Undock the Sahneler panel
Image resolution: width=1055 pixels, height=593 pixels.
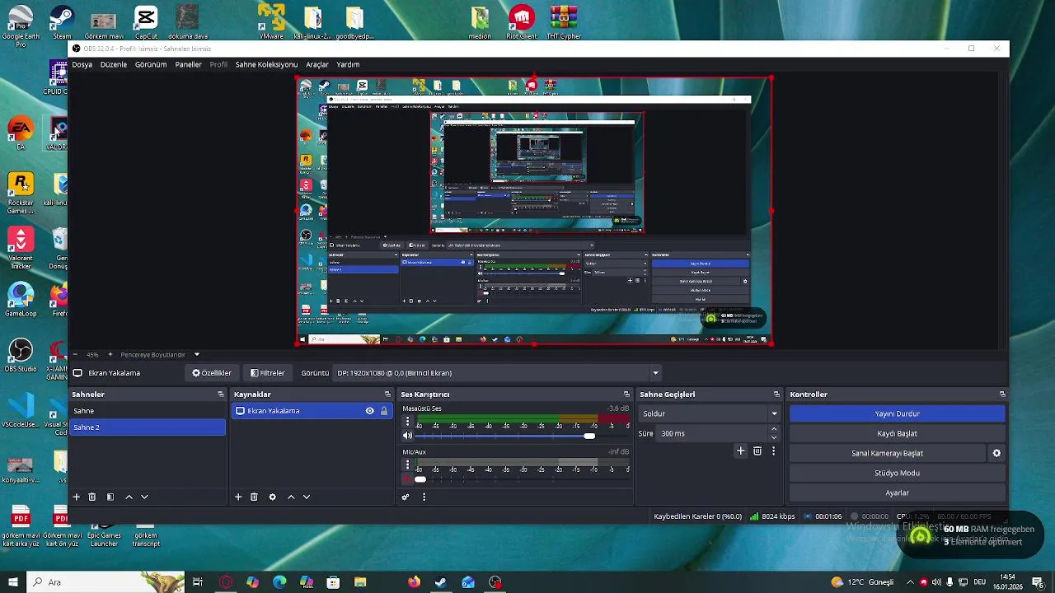click(220, 395)
